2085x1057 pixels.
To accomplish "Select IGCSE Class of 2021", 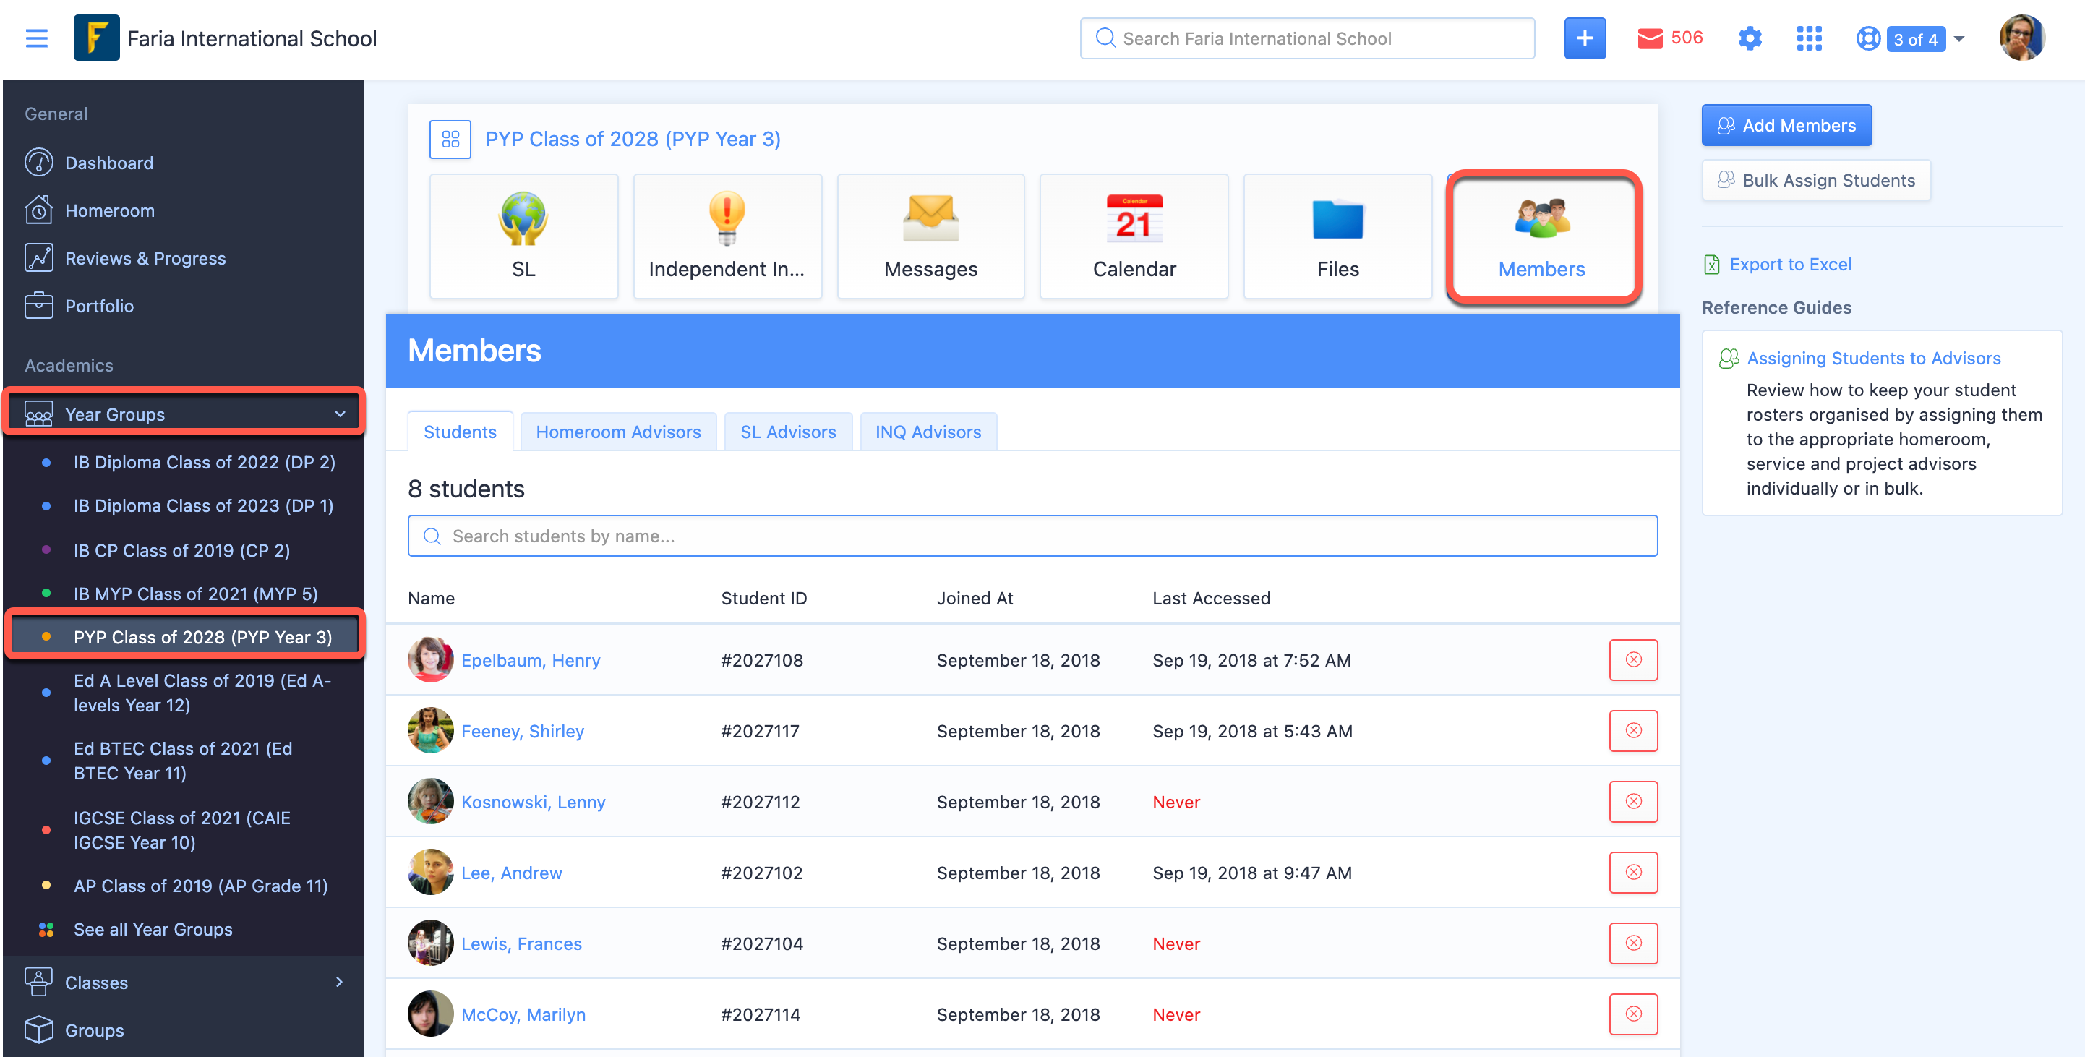I will click(x=181, y=831).
